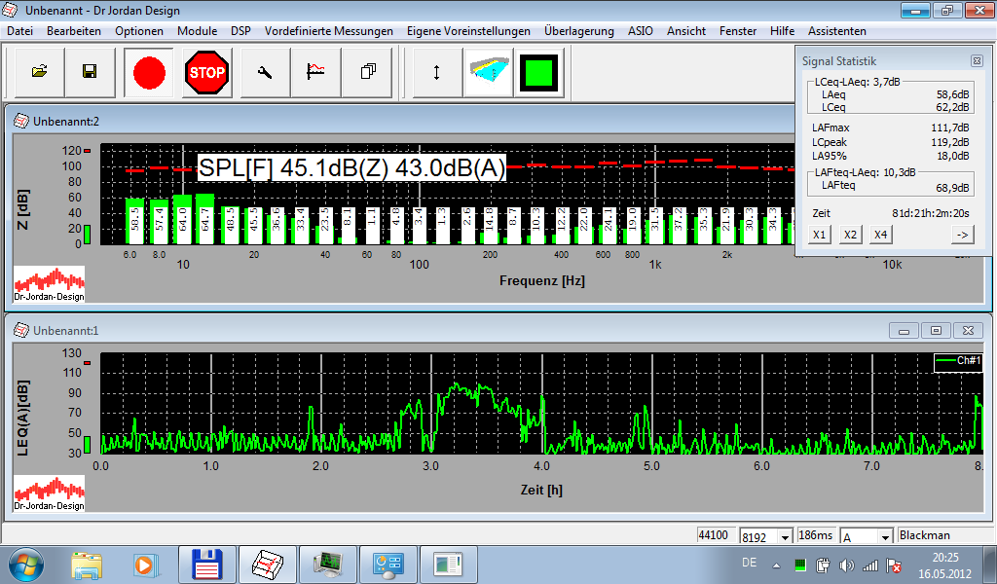
Task: Select the vertical autoscale arrow icon
Action: click(437, 72)
